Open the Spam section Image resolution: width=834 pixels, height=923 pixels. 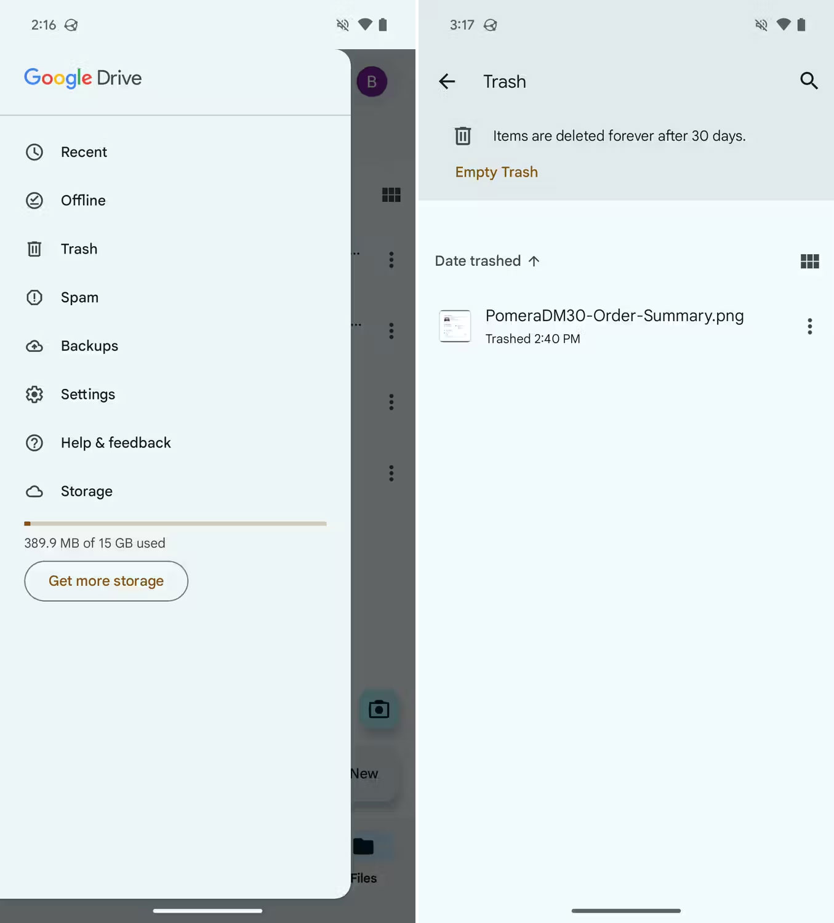click(x=79, y=297)
